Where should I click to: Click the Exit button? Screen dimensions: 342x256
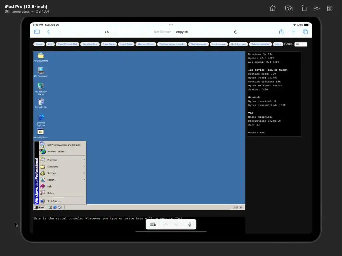pos(50,44)
